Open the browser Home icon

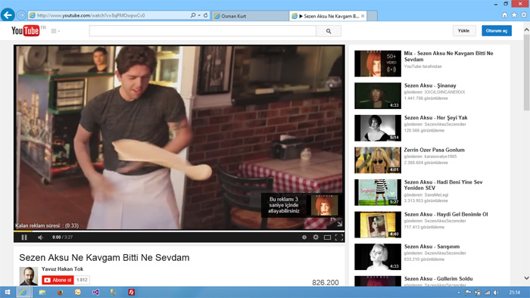click(x=505, y=15)
